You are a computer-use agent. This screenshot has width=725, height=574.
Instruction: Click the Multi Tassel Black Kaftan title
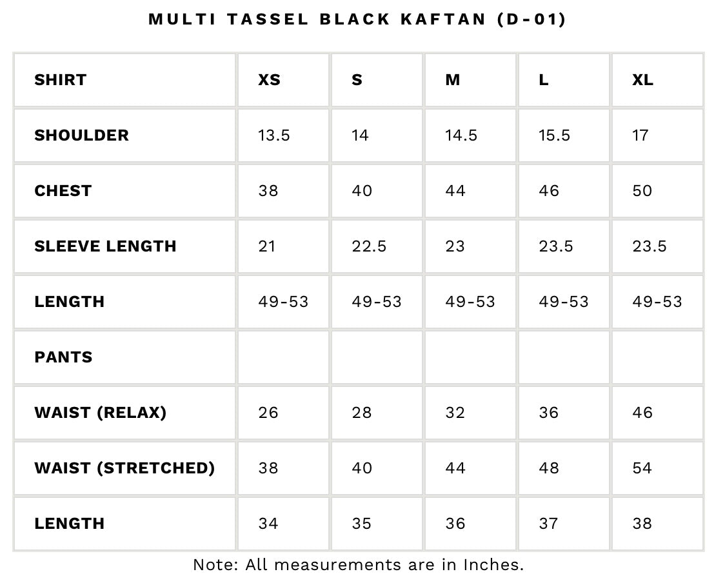pyautogui.click(x=357, y=19)
